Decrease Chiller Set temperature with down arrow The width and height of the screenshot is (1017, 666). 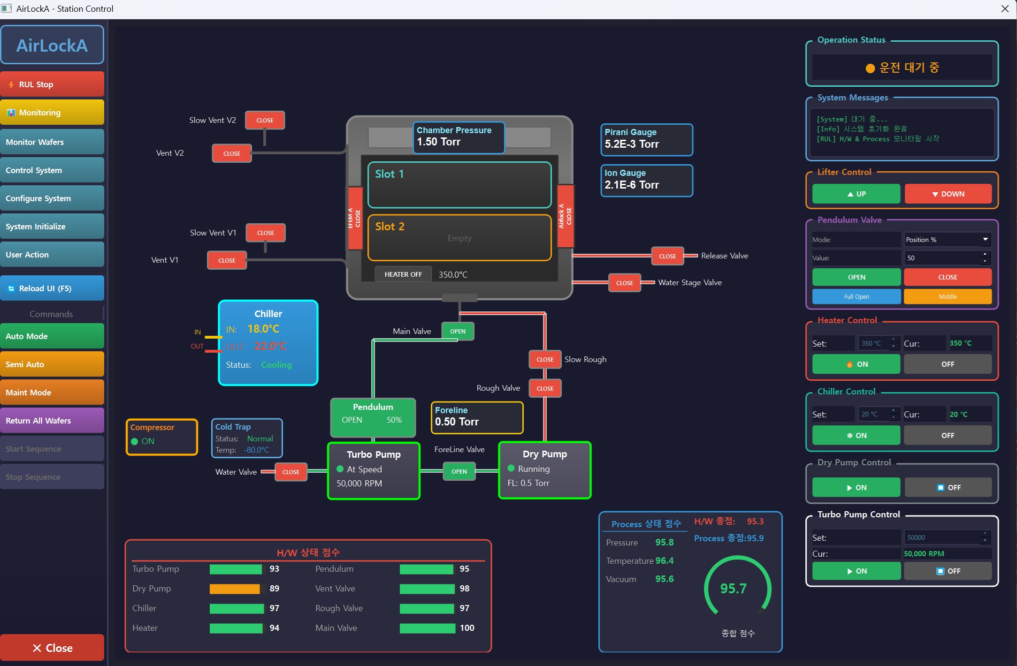pos(894,417)
